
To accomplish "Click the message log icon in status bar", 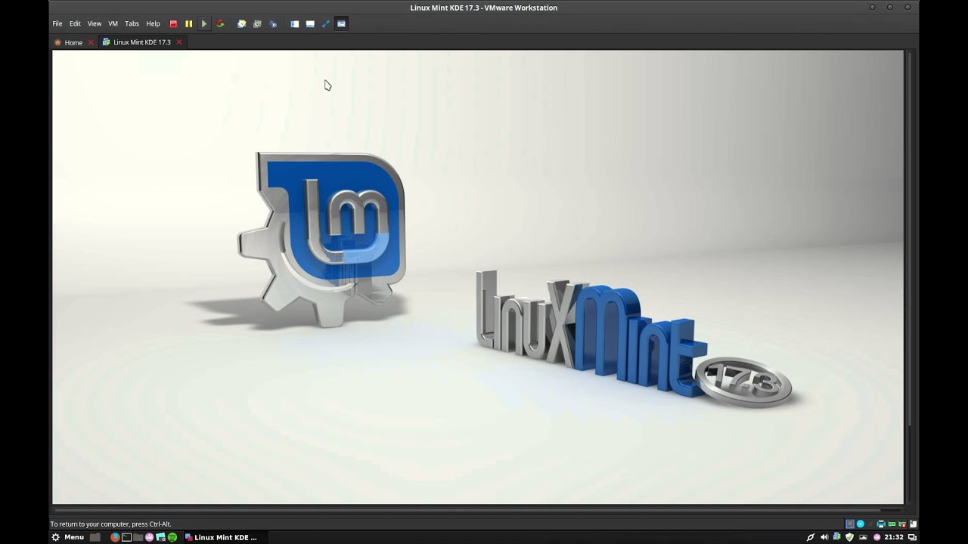I will pyautogui.click(x=913, y=524).
